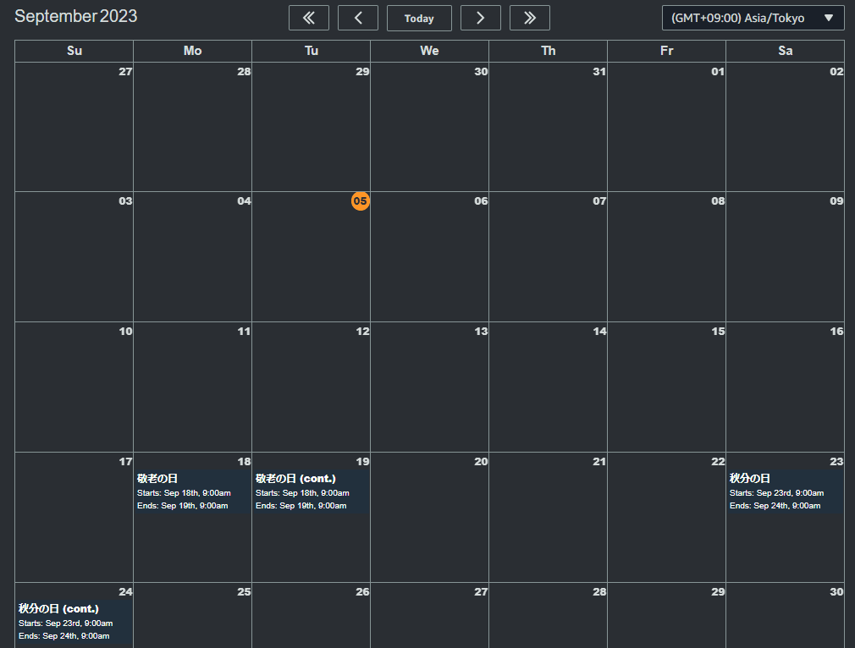Open 敬老の日 event on Sep 18
Screen dimensions: 855x648
[192, 491]
